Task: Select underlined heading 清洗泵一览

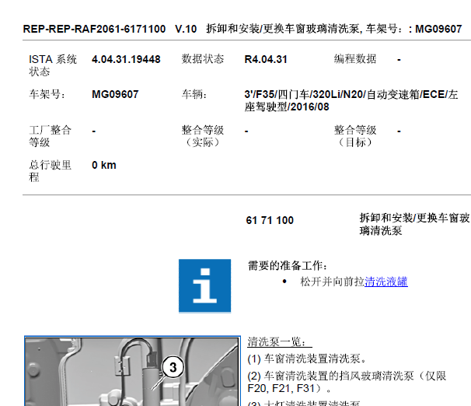Action: (280, 342)
